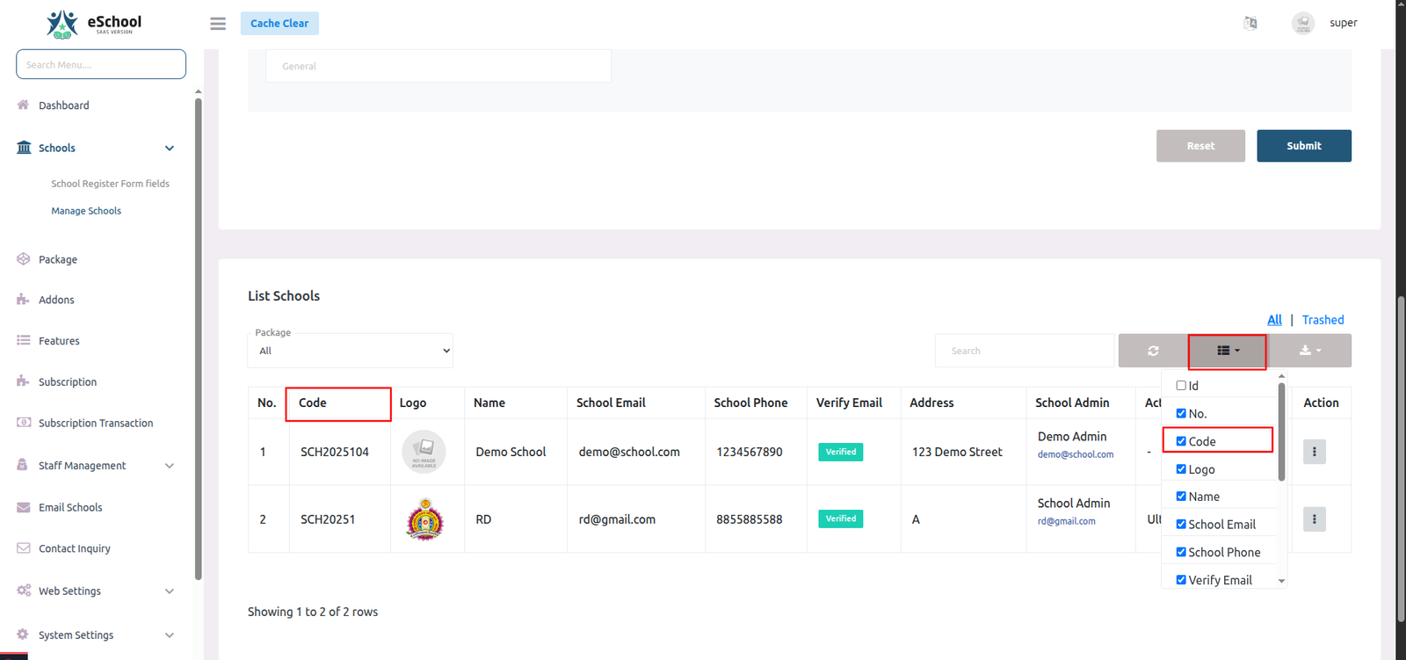Image resolution: width=1406 pixels, height=660 pixels.
Task: Open action menu for Demo School row
Action: click(x=1314, y=452)
